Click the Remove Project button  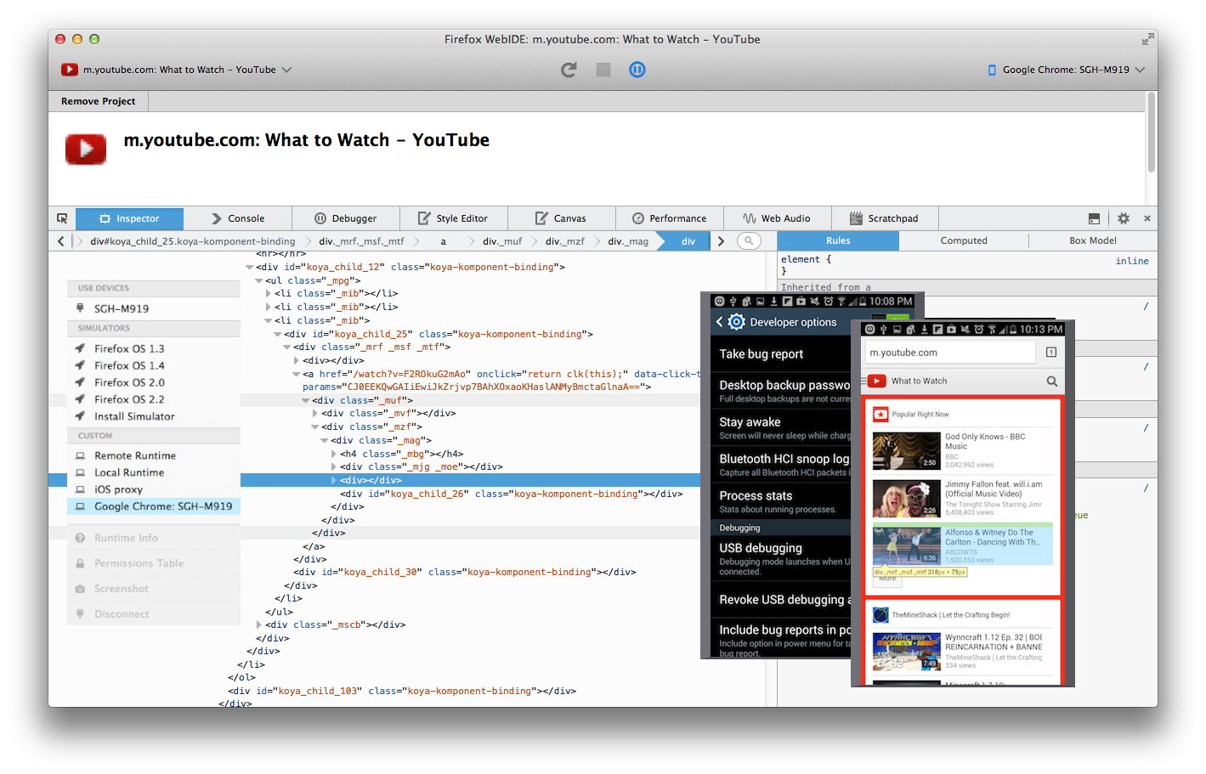pos(98,101)
